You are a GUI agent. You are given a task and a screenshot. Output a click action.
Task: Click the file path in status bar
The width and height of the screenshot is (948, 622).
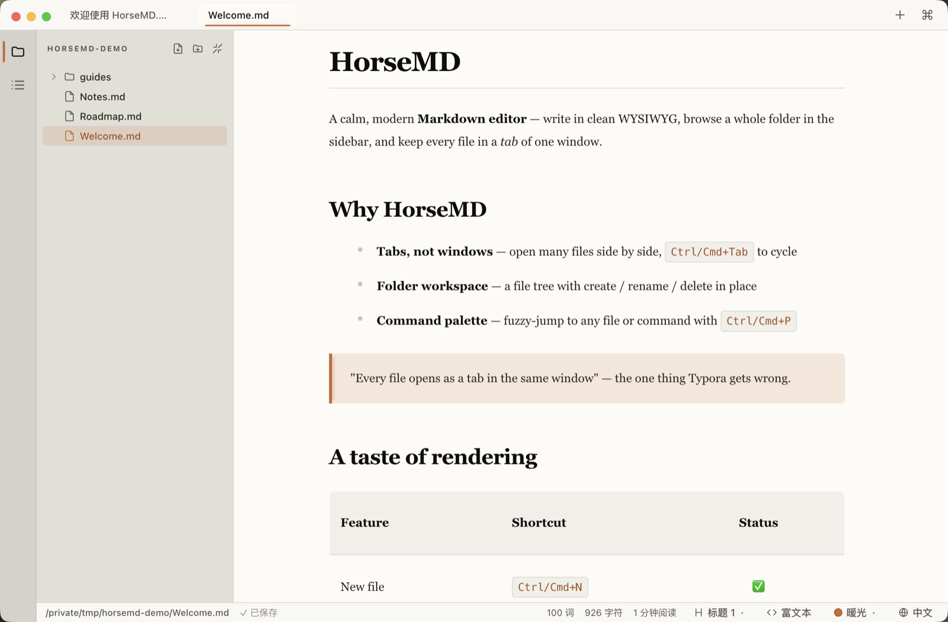[137, 613]
